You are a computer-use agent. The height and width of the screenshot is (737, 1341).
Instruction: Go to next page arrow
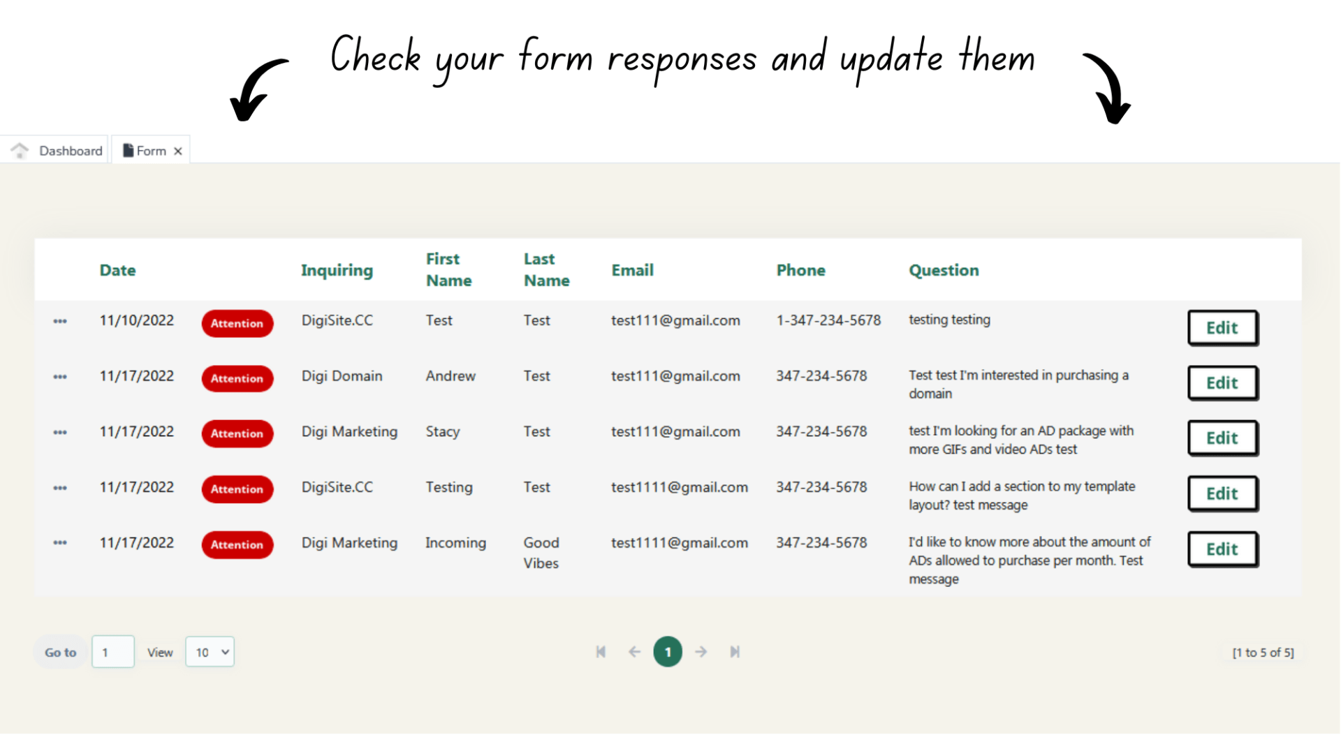[x=701, y=652]
